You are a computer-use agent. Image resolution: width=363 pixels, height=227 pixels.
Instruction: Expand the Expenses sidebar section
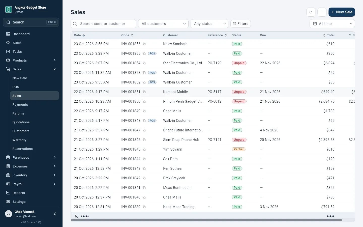coord(31,166)
